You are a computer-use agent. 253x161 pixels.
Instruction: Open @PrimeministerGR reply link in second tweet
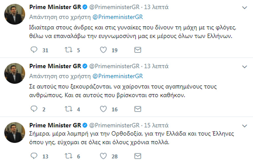tap(118, 76)
